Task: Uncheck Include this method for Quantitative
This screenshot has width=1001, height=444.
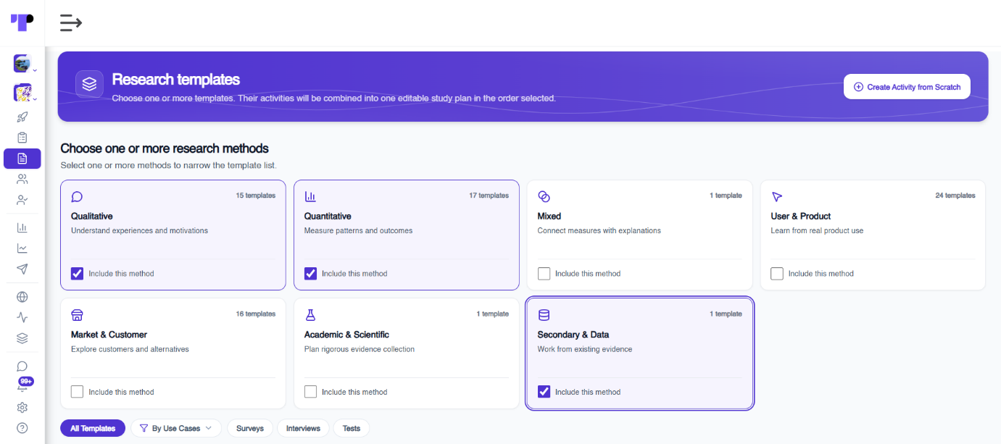Action: tap(310, 274)
